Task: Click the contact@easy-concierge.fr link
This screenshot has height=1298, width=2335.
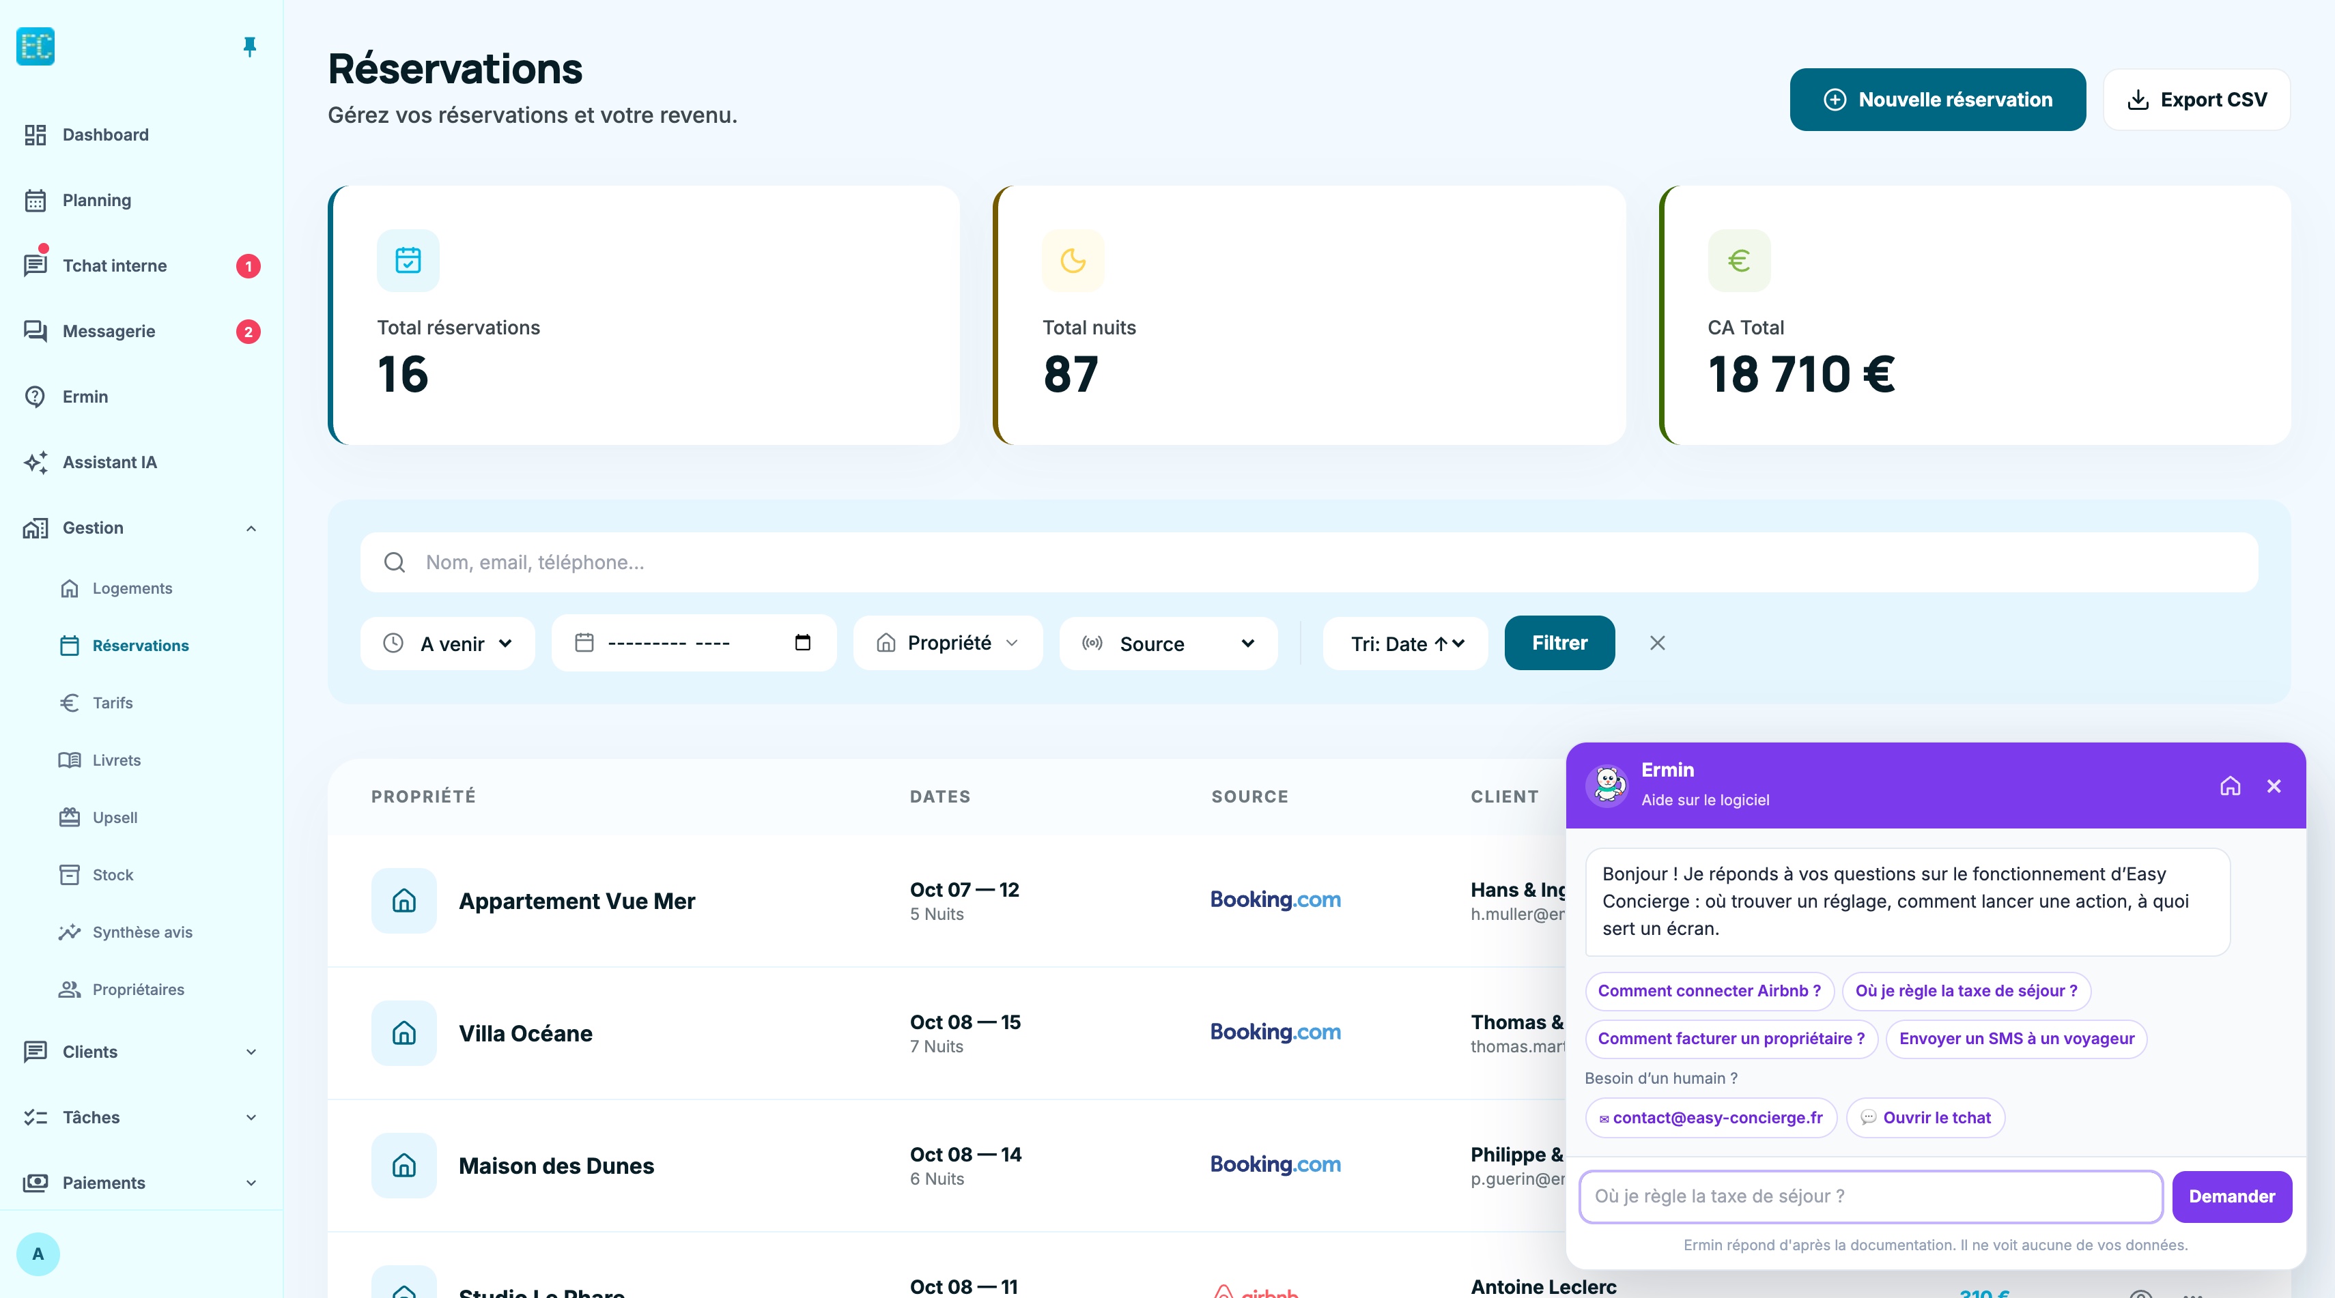Action: pos(1712,1118)
